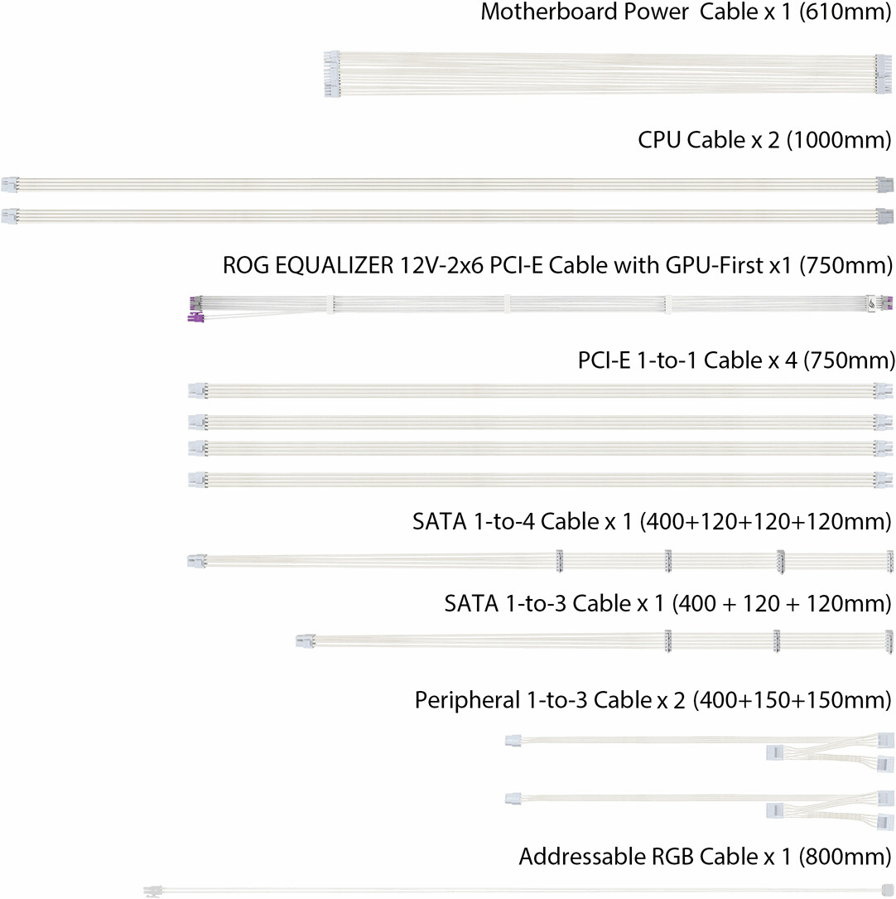896x899 pixels.
Task: Click the white PSU-side plug of SATA 1-to-4 cable
Action: pyautogui.click(x=196, y=560)
